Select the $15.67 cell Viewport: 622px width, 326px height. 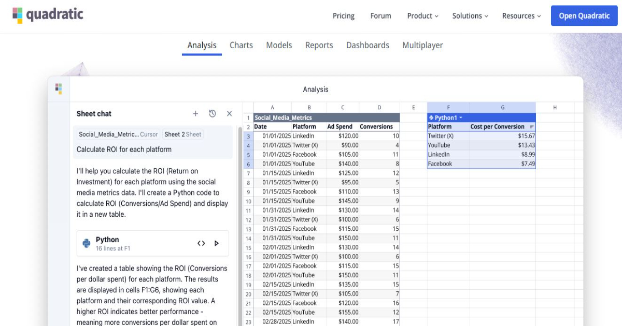503,136
